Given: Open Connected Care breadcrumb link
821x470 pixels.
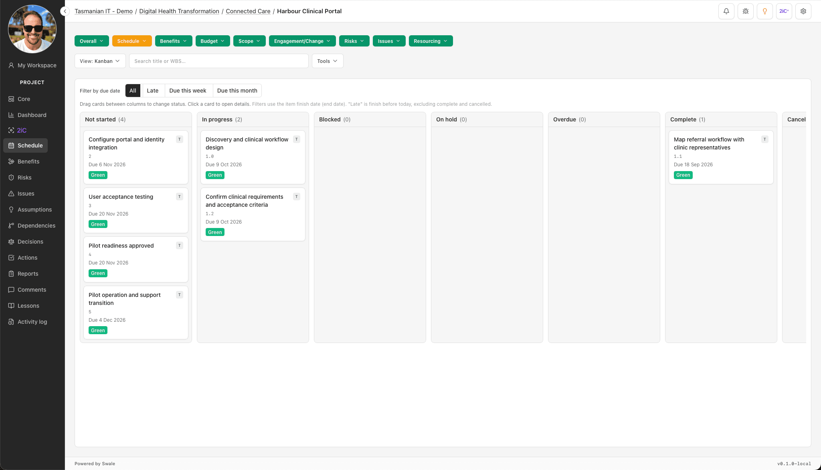Looking at the screenshot, I should (248, 11).
